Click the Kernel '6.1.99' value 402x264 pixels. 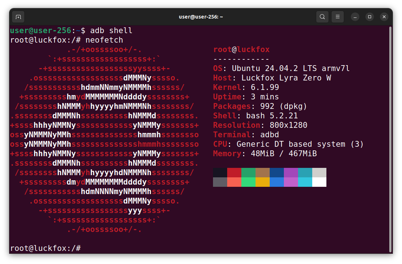[x=265, y=87]
